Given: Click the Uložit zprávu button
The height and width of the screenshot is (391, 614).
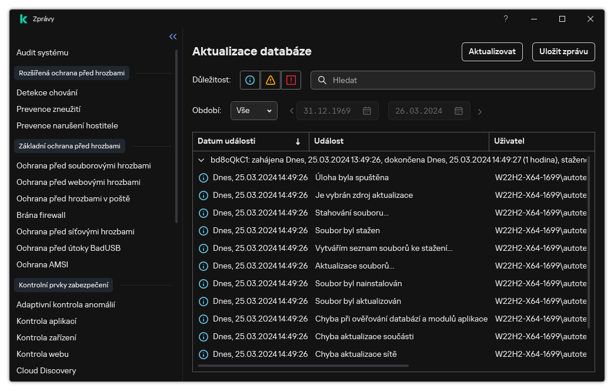Looking at the screenshot, I should [x=563, y=52].
